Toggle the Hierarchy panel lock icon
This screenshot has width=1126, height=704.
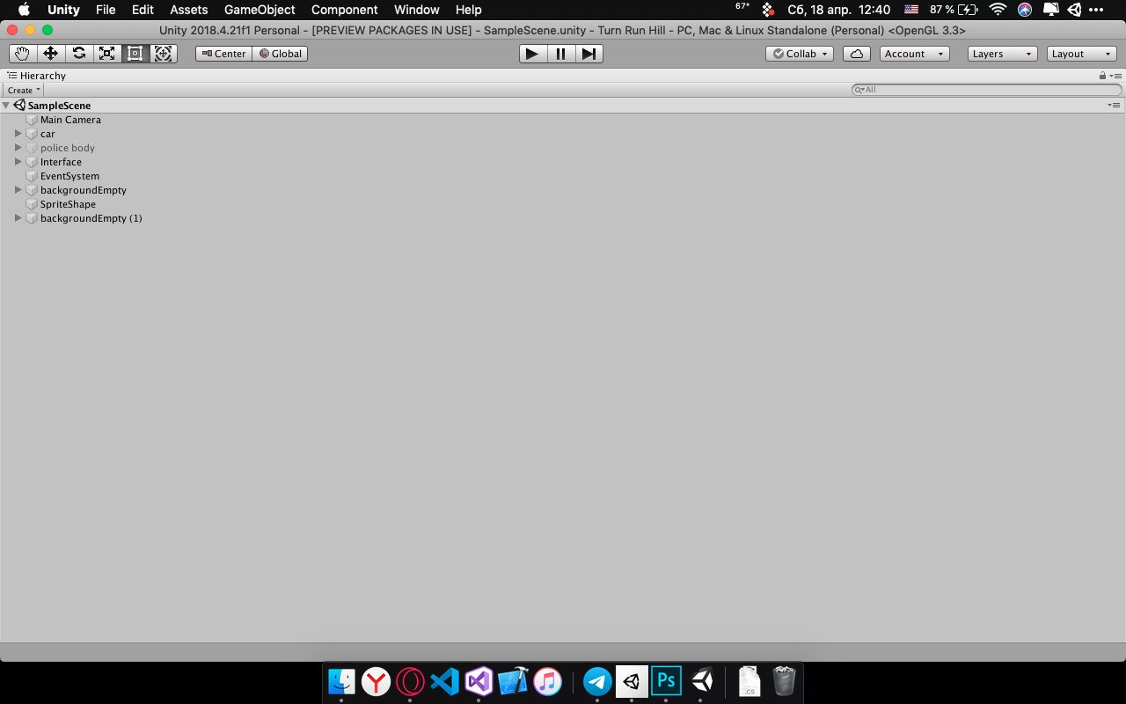pyautogui.click(x=1102, y=76)
